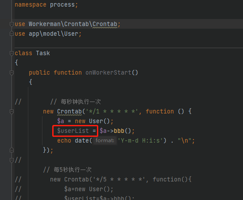Click opening brace below 'public function onWorkerStart()'
The image size is (243, 200).
(31, 83)
